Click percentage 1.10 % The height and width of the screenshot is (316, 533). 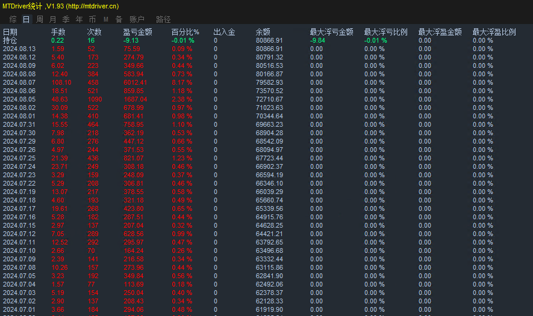182,124
